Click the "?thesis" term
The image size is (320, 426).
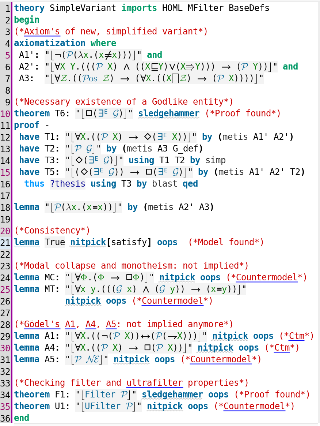click(68, 183)
